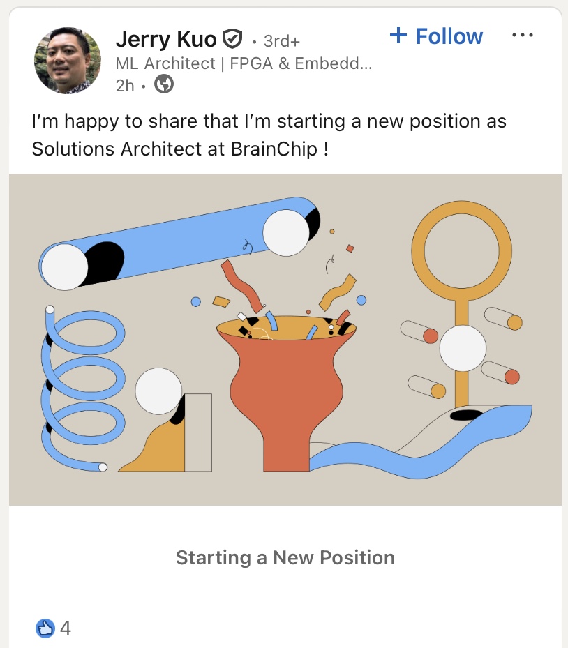Click the blue thumbs-up reaction icon

45,628
